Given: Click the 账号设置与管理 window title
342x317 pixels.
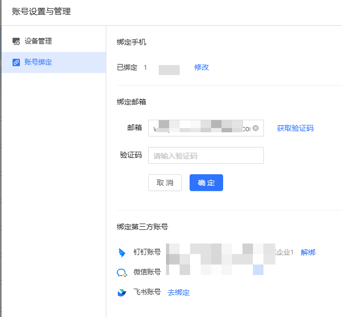Looking at the screenshot, I should click(41, 12).
